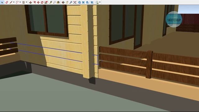Select the Rectangle shape tool
Viewport: 199px width, 112px height.
pyautogui.click(x=24, y=2)
